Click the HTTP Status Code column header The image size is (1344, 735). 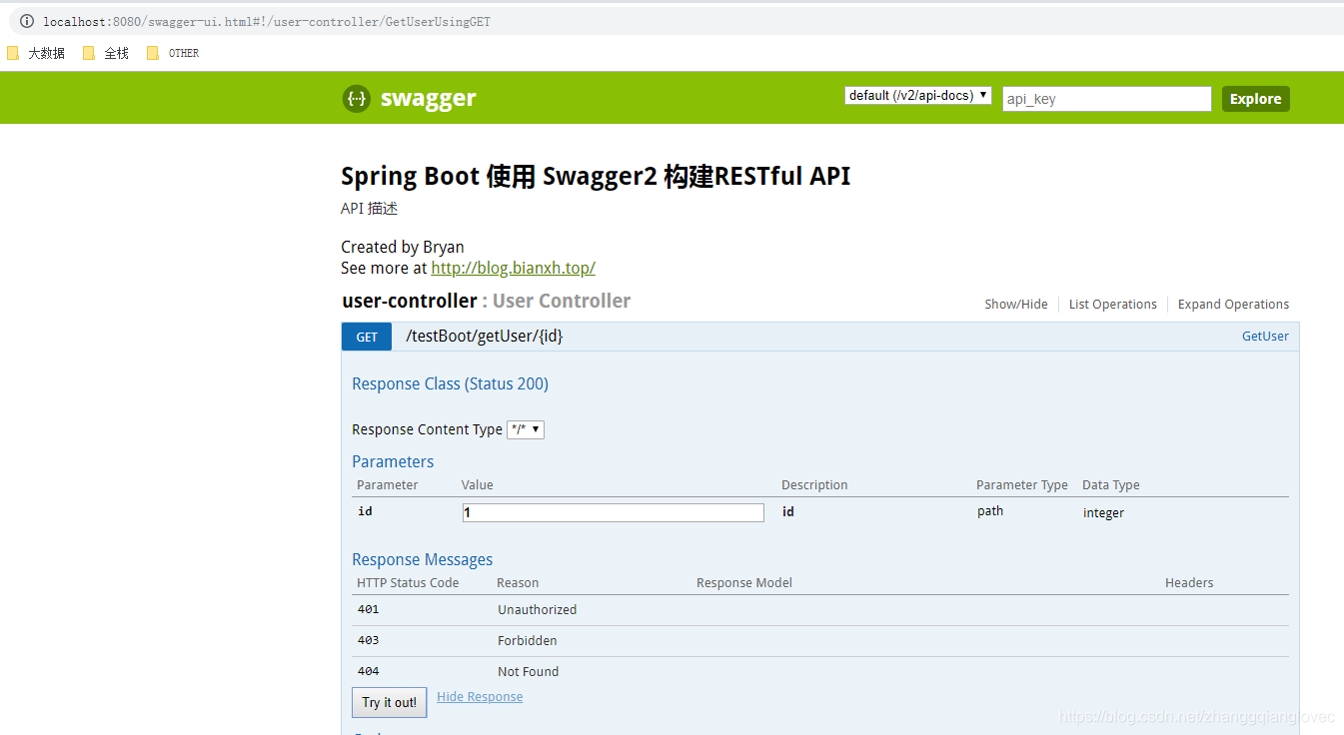point(408,582)
